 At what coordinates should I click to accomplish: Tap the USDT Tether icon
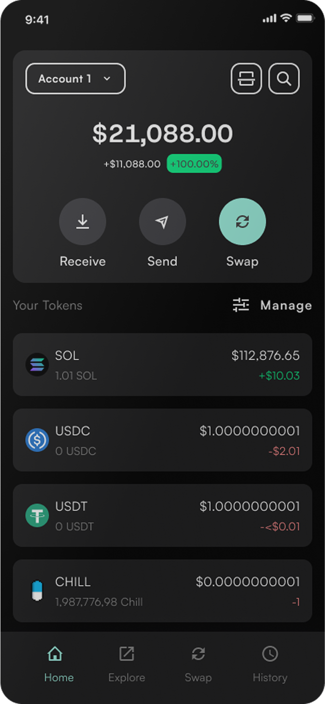pos(38,516)
